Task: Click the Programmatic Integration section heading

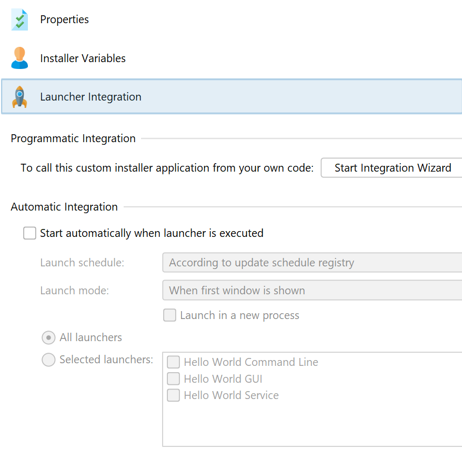Action: tap(73, 138)
